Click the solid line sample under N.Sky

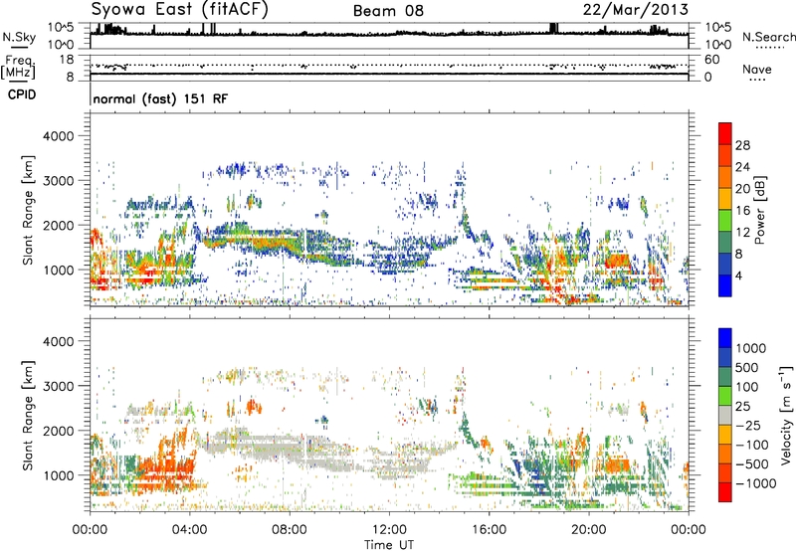[19, 48]
